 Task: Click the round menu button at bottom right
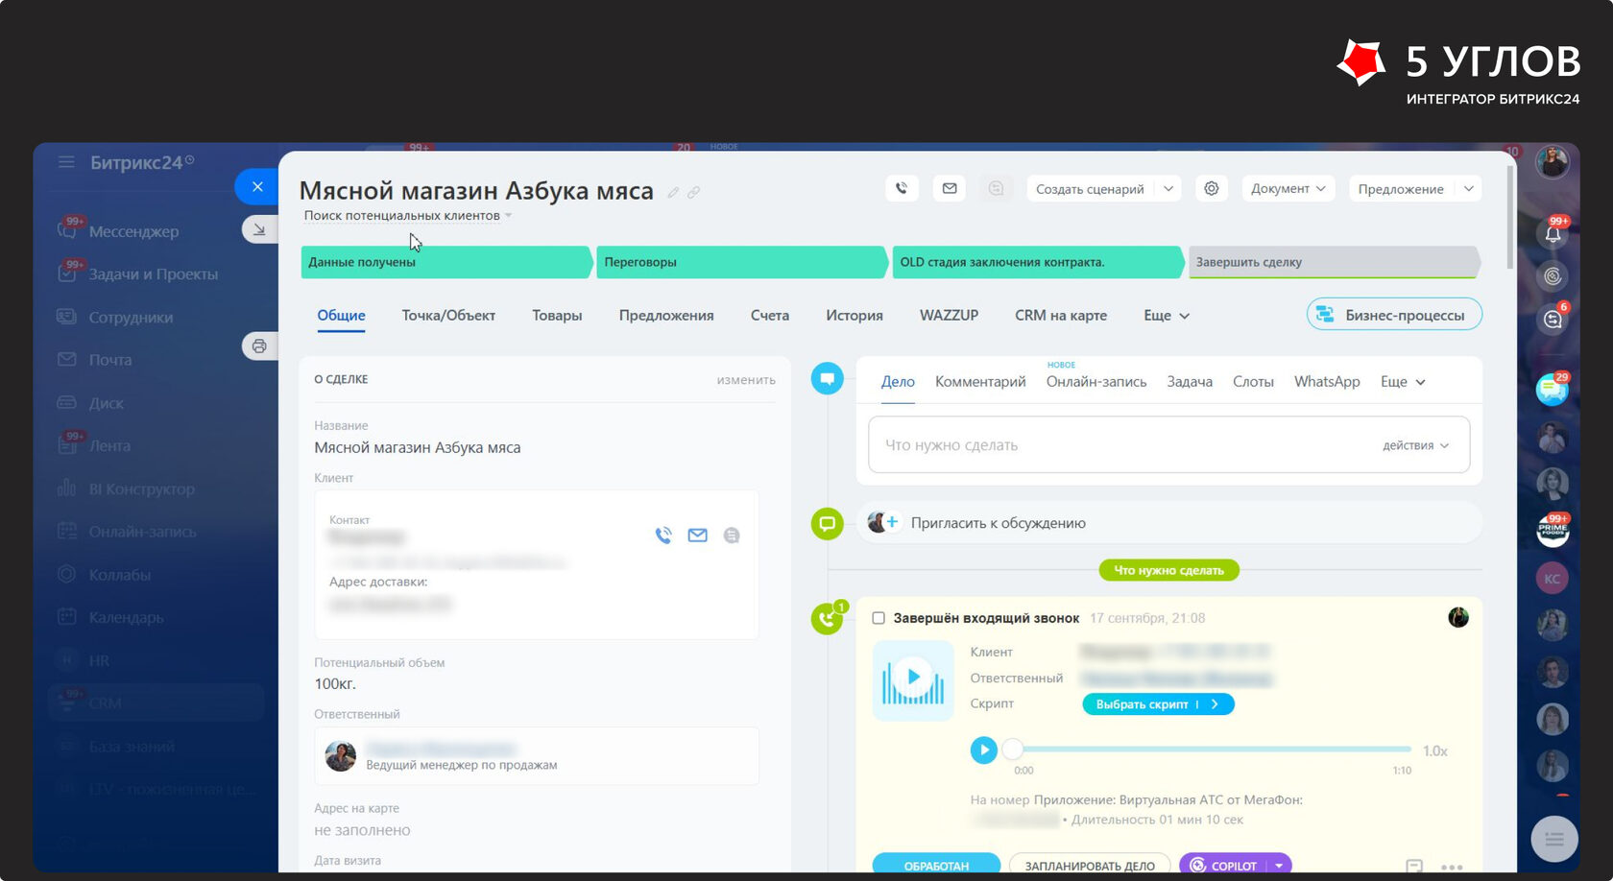[x=1554, y=840]
